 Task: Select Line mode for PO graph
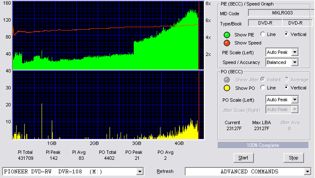(x=262, y=87)
